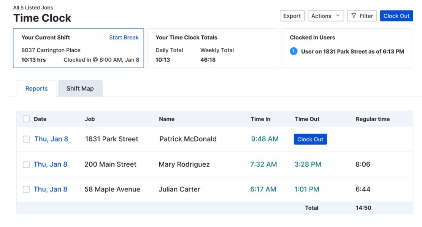Image resolution: width=422 pixels, height=227 pixels.
Task: Select the Reports tab
Action: (x=36, y=89)
